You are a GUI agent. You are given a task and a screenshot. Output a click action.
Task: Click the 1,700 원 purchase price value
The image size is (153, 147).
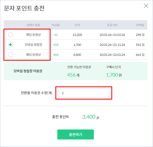point(114,75)
